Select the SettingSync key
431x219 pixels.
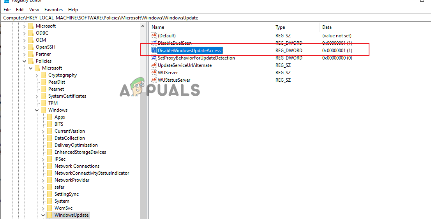[x=67, y=194]
